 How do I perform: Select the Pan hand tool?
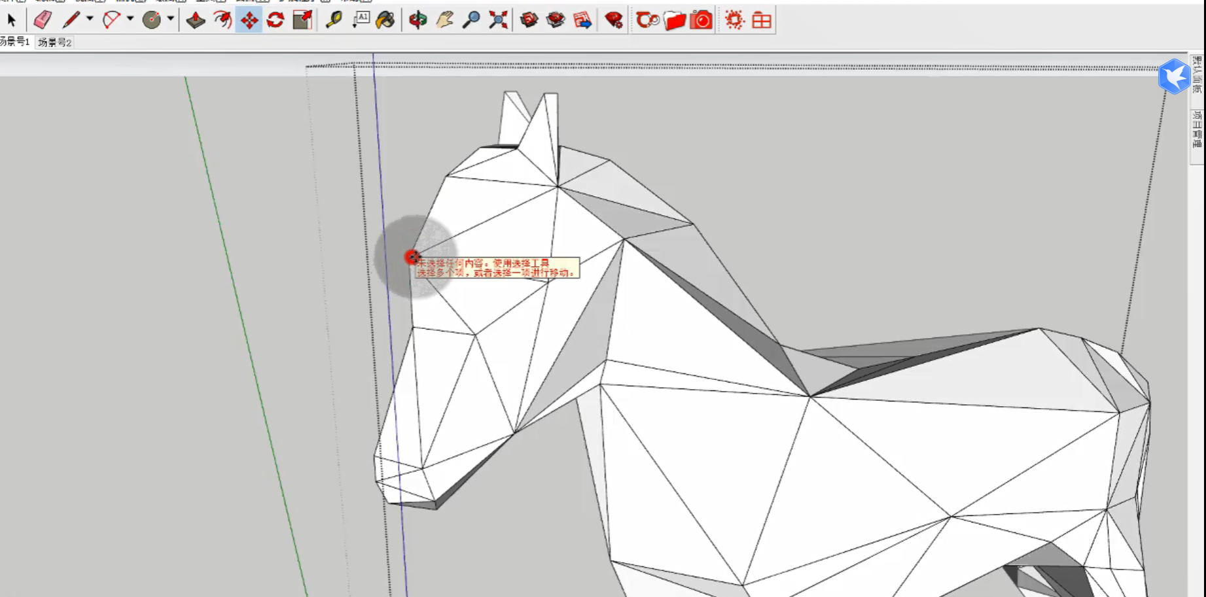tap(445, 20)
